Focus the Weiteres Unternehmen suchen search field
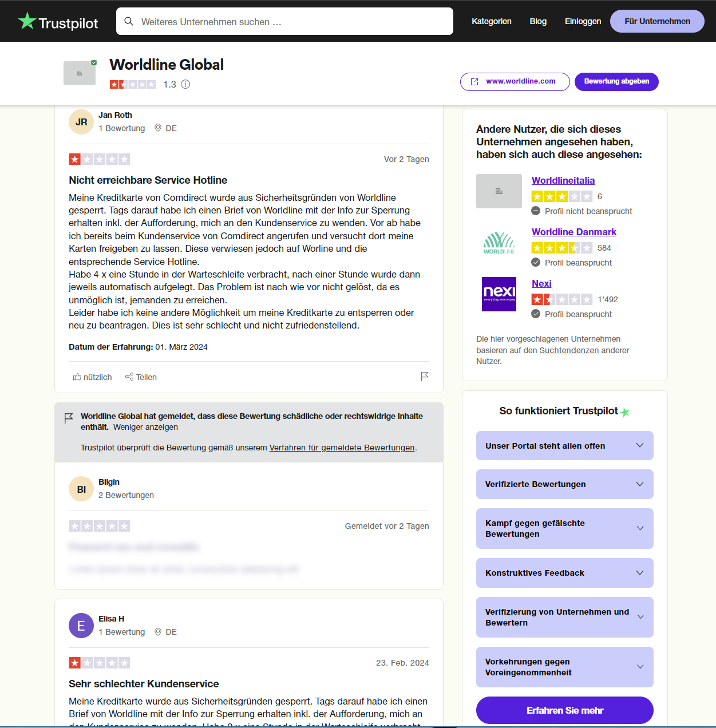 click(284, 21)
